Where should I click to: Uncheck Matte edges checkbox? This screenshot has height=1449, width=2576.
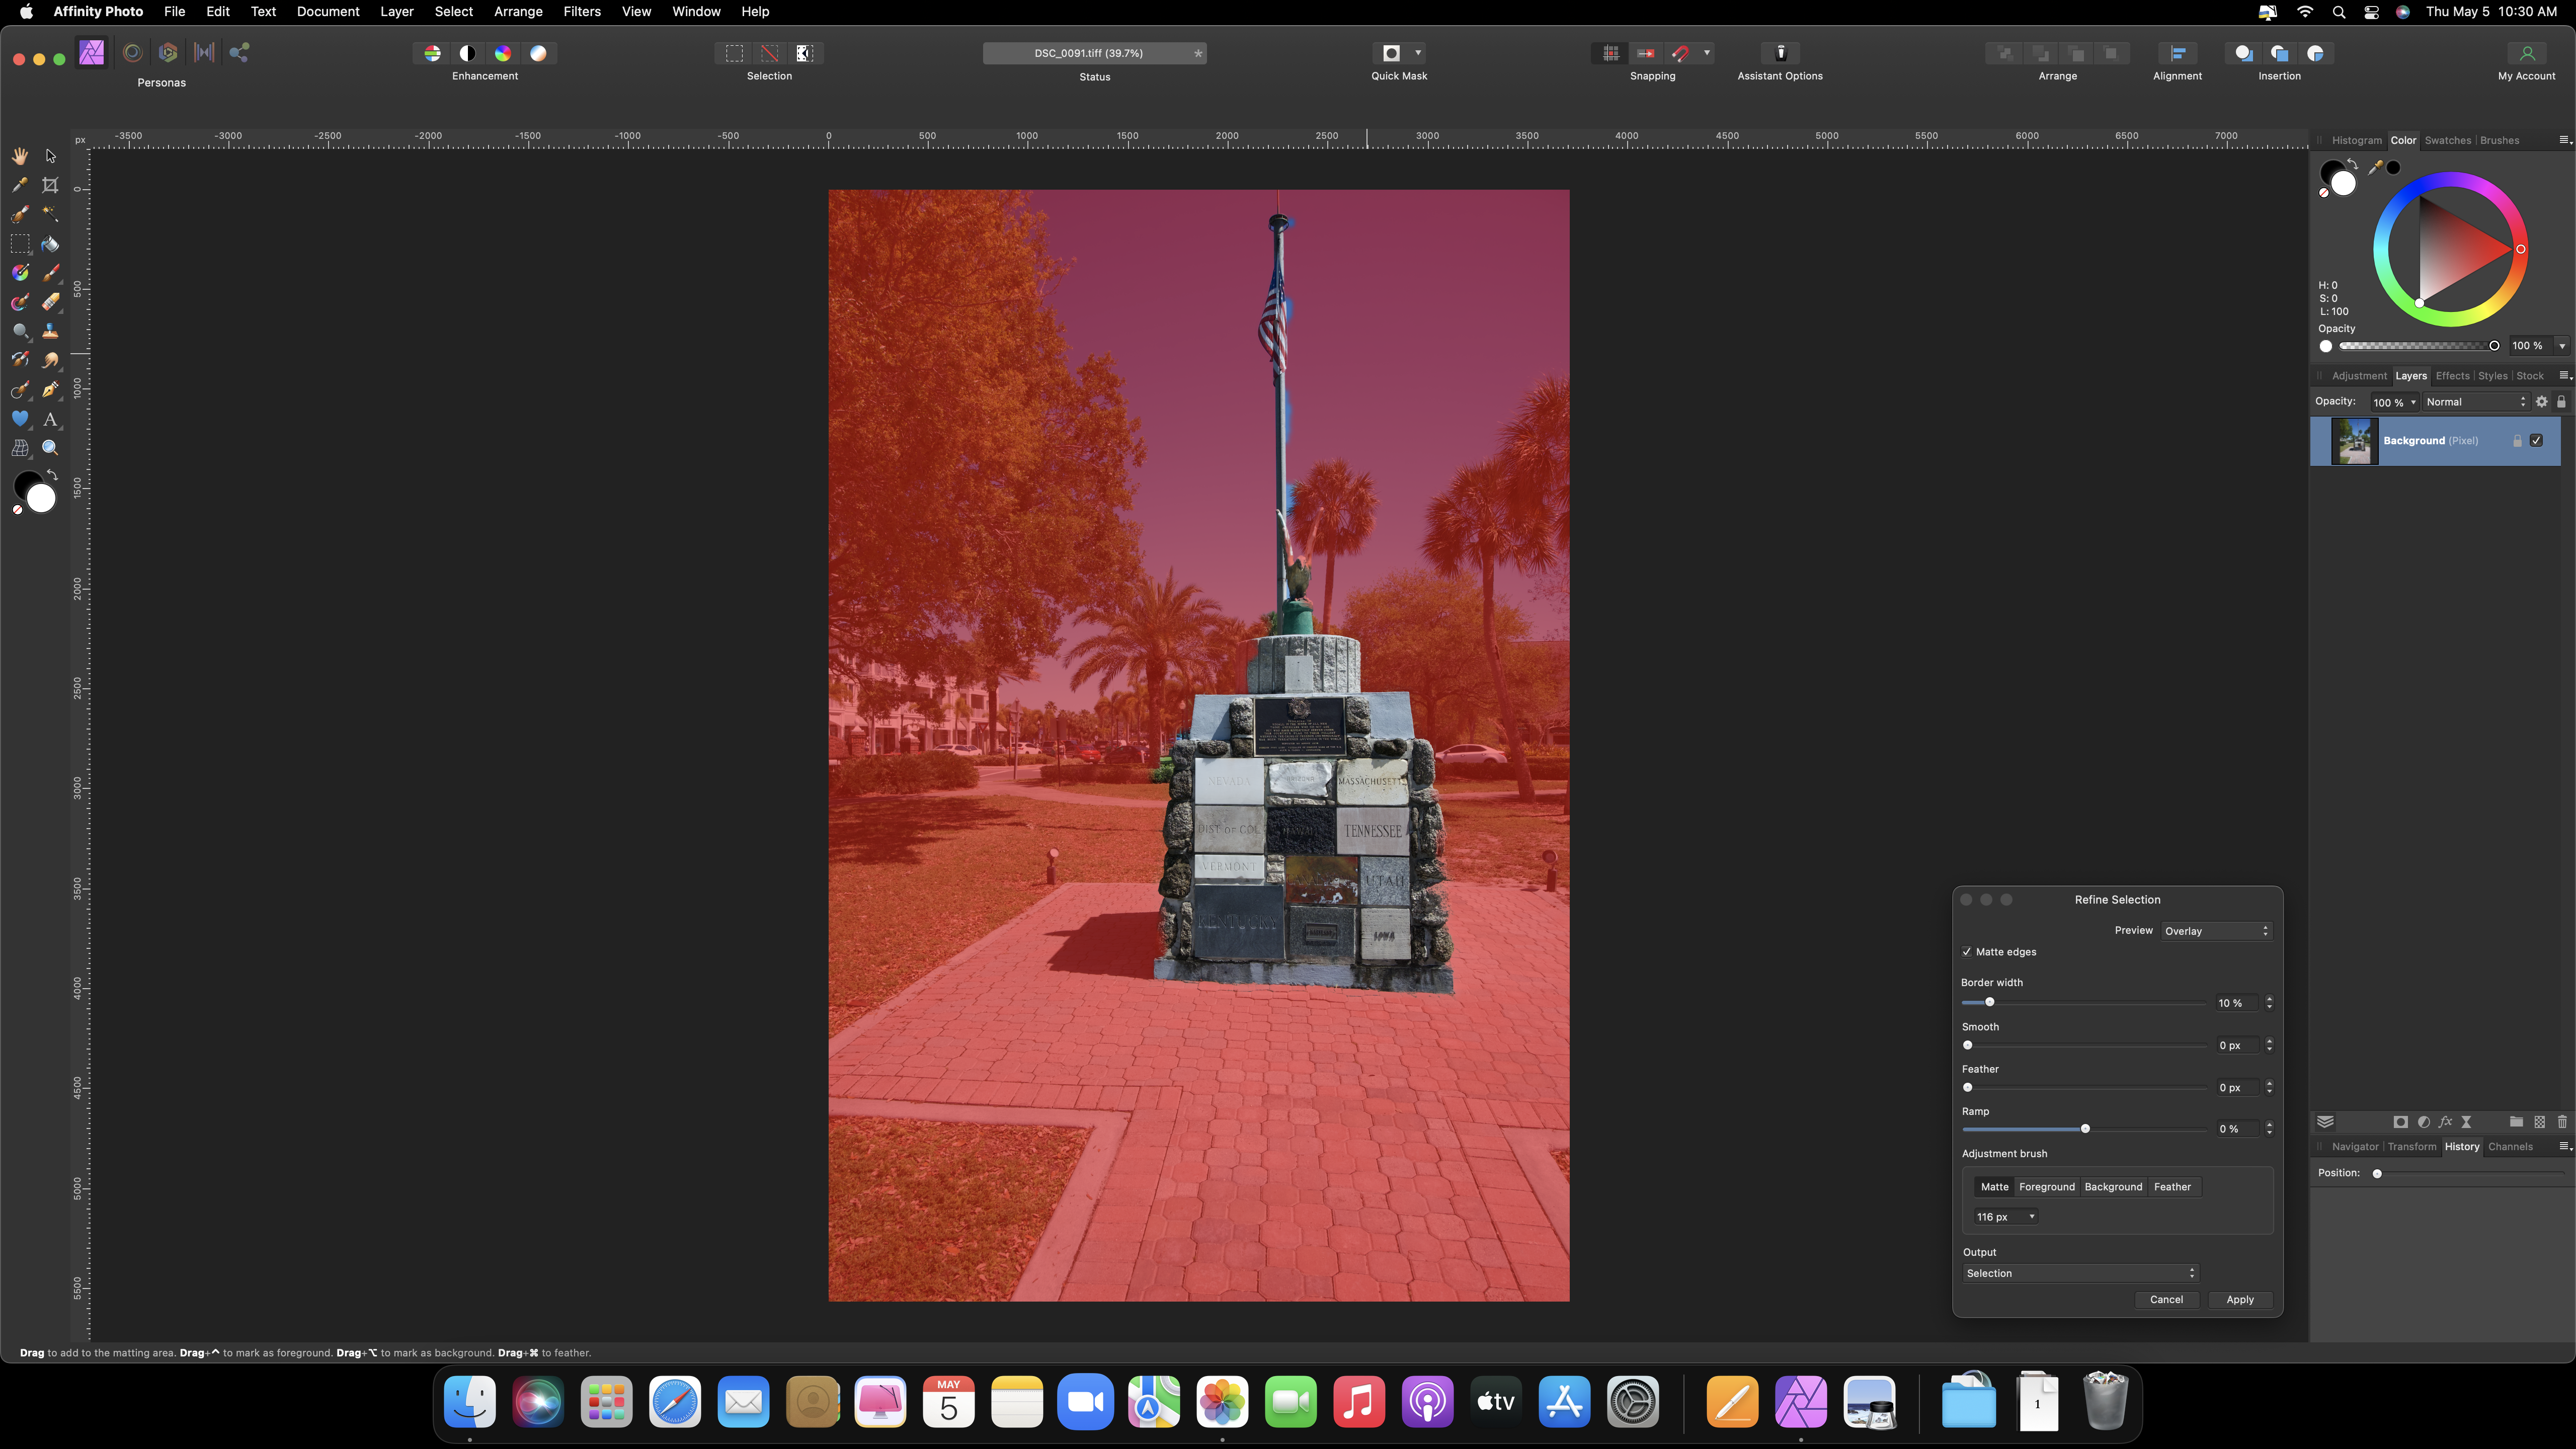coord(1967,952)
